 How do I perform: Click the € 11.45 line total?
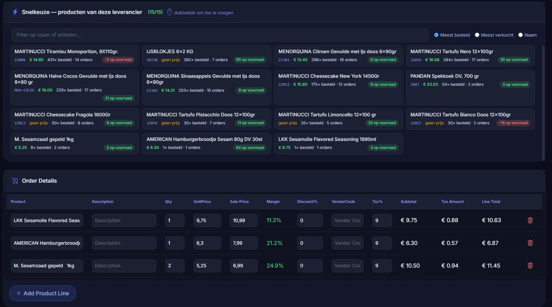click(x=491, y=266)
